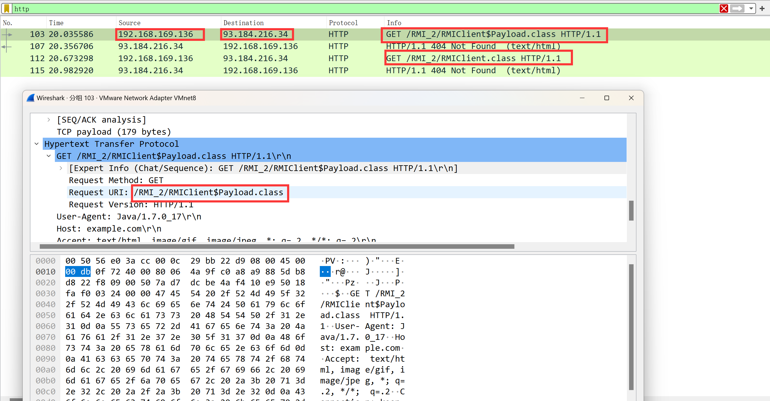
Task: Select the User-Agent Java/1.7.0_17 row
Action: click(x=340, y=217)
